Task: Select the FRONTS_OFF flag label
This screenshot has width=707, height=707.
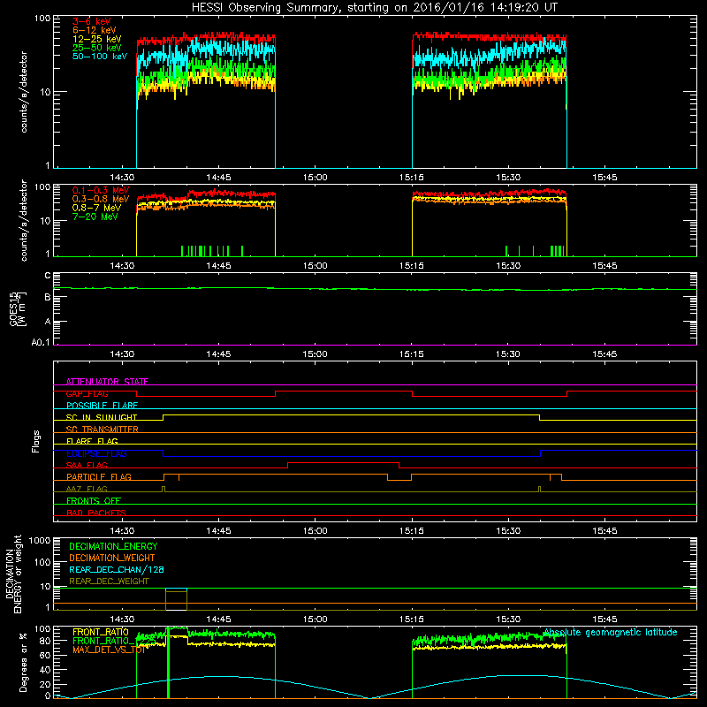Action: (94, 500)
